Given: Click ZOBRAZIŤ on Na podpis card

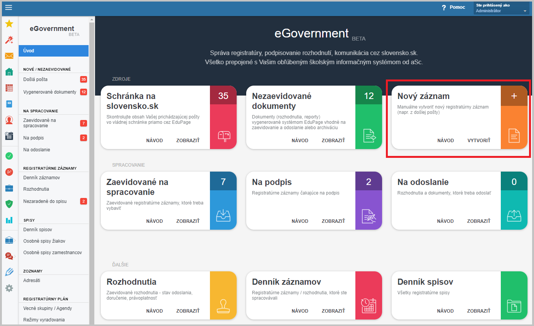Looking at the screenshot, I should click(333, 221).
